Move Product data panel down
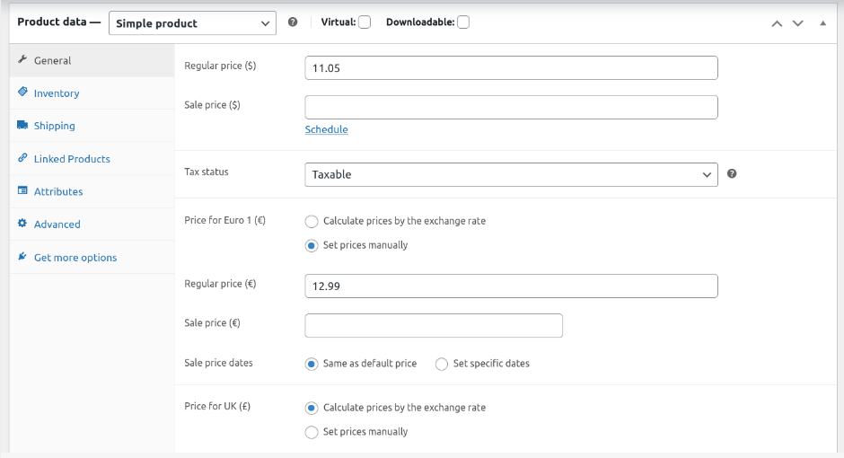Image resolution: width=844 pixels, height=458 pixels. [797, 23]
